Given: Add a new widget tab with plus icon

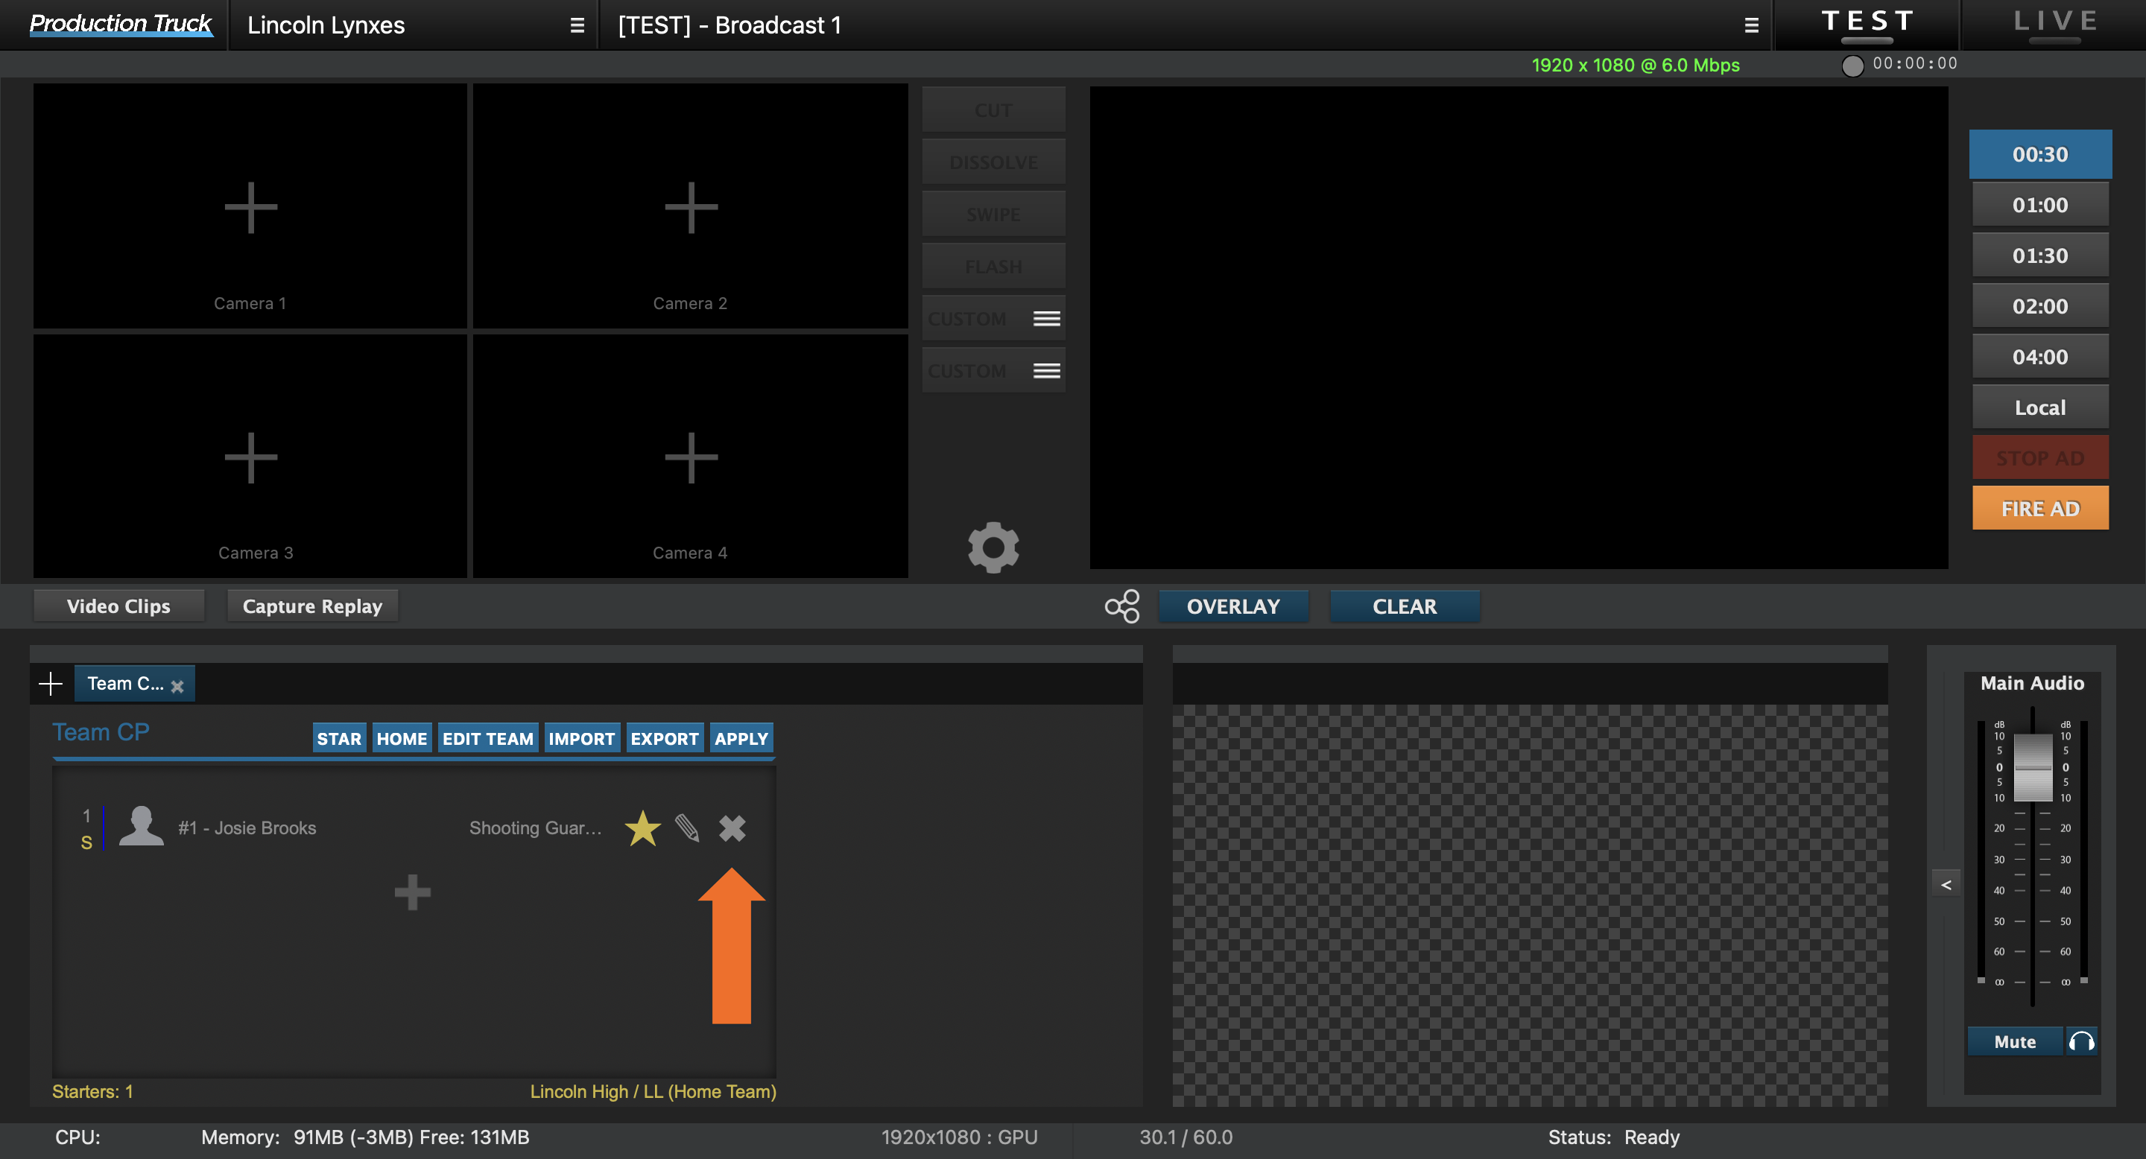Looking at the screenshot, I should 51,684.
